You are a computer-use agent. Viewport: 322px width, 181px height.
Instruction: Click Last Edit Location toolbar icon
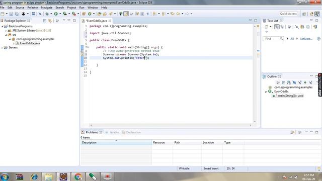(172, 14)
